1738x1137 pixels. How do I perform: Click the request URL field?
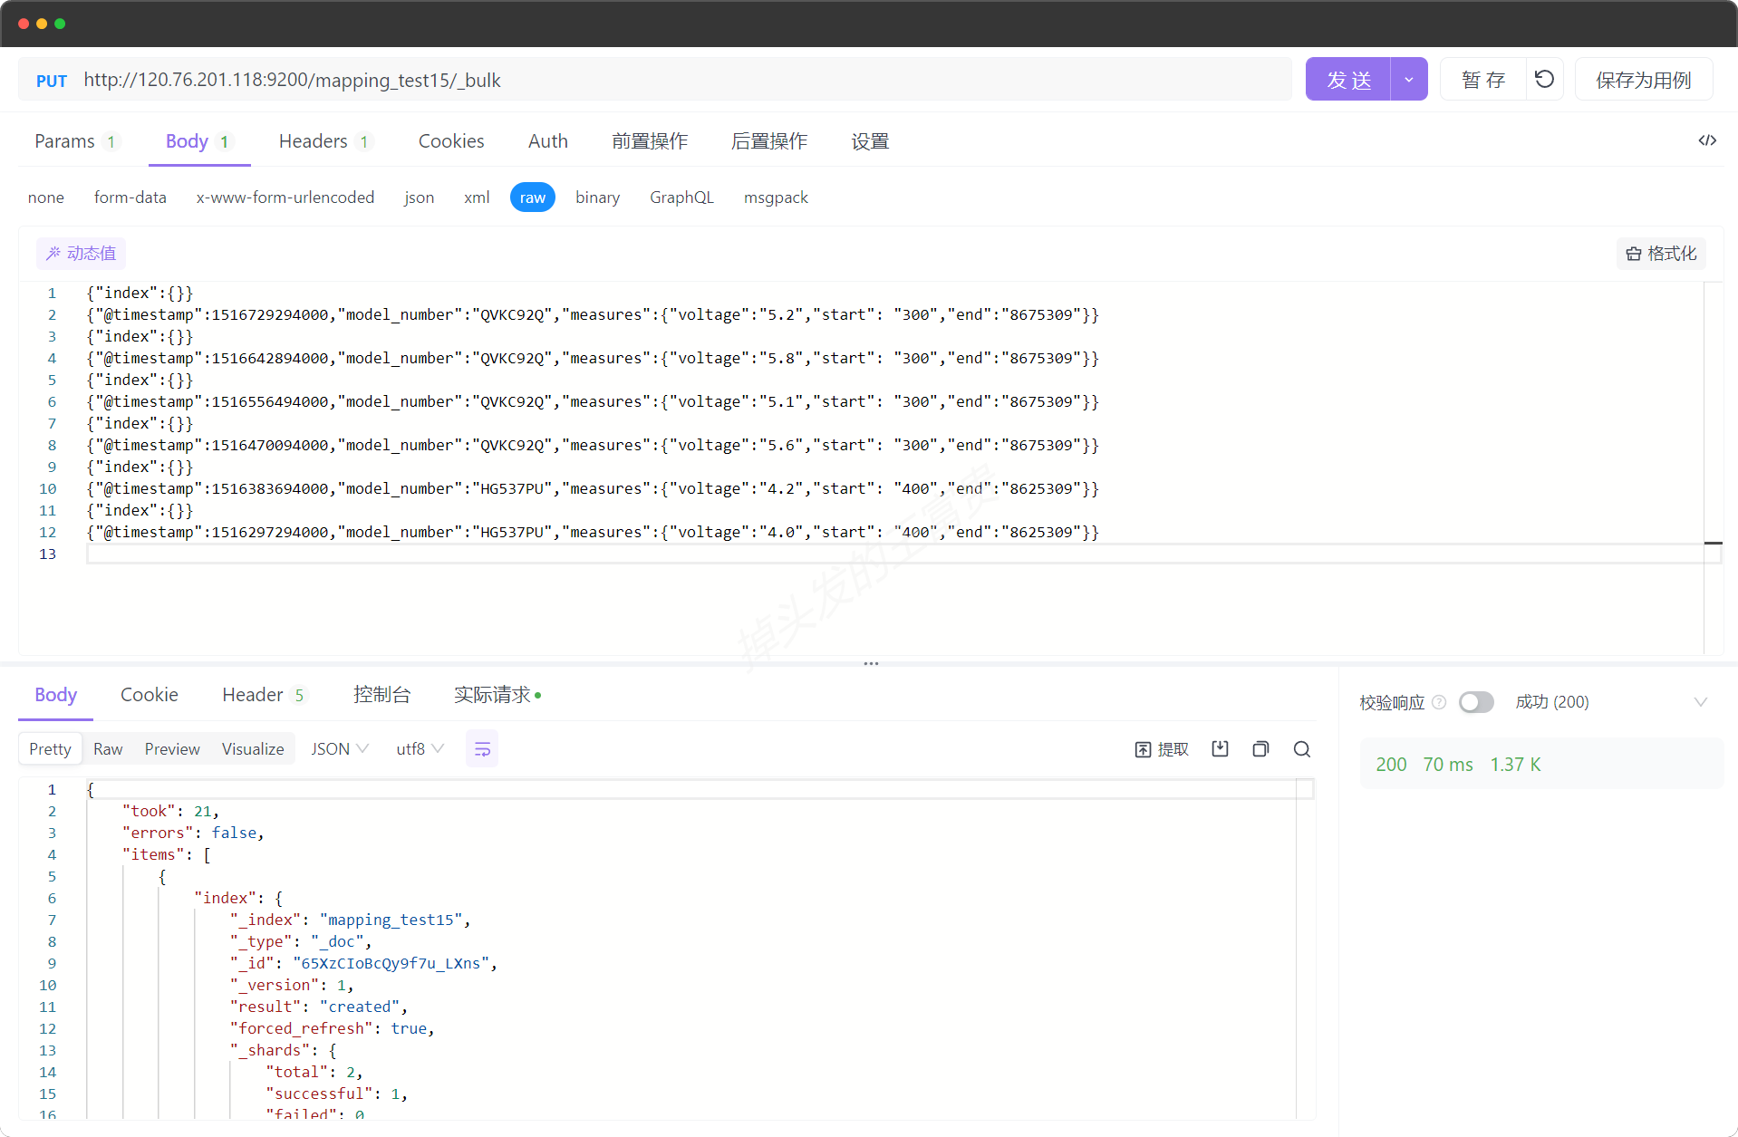[x=684, y=80]
